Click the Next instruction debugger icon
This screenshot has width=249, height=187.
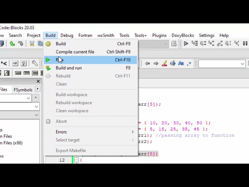click(228, 43)
